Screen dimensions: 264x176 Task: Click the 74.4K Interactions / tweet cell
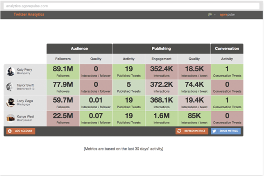pos(194,87)
